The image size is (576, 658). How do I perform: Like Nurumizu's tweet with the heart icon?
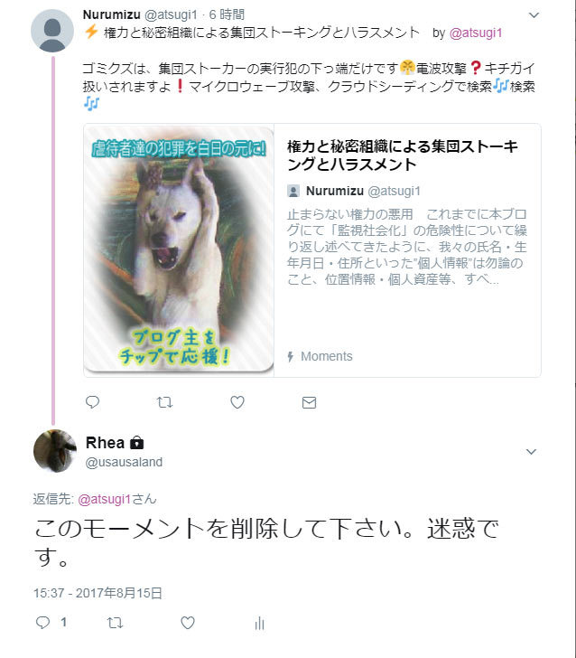tap(237, 402)
